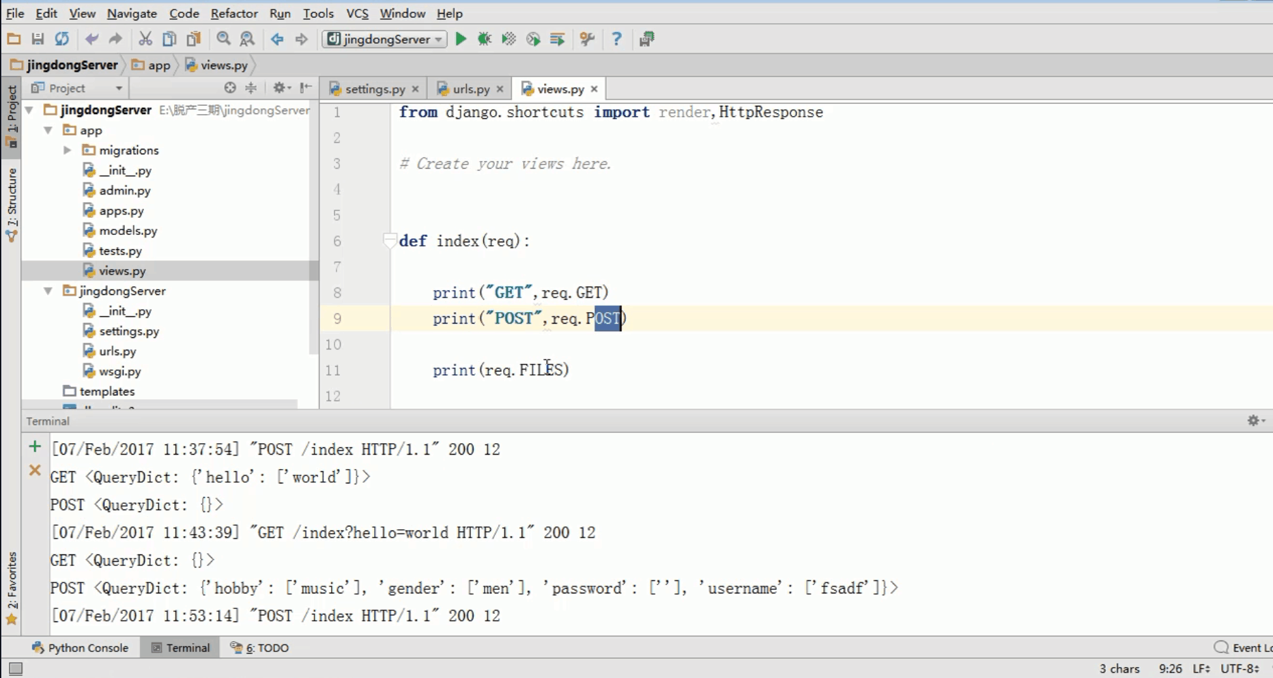The image size is (1273, 678).
Task: Click the Open folder toolbar icon
Action: click(x=14, y=39)
